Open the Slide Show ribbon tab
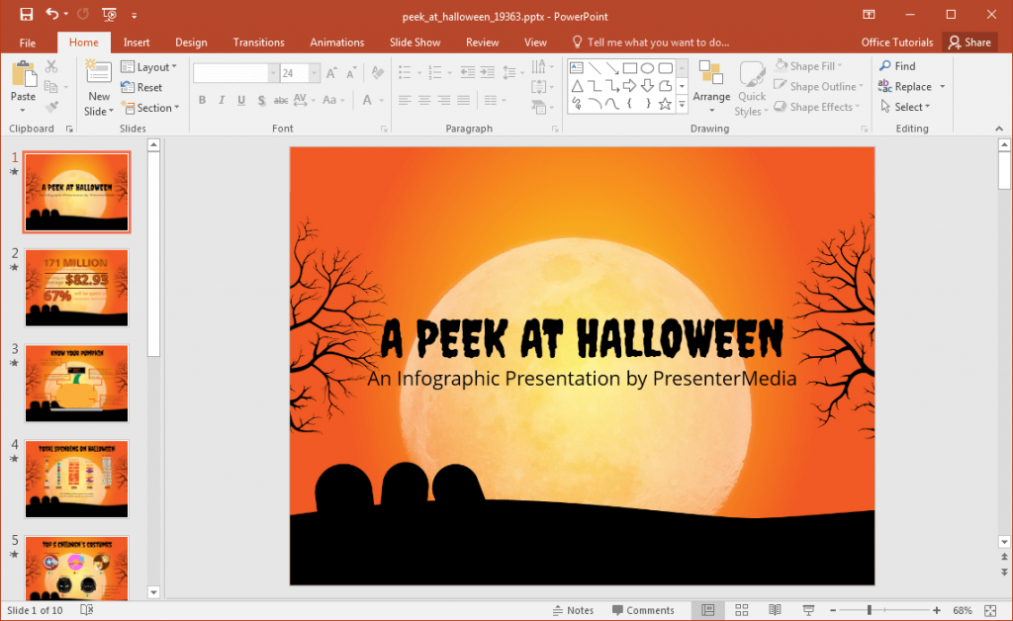The height and width of the screenshot is (621, 1013). coord(414,43)
